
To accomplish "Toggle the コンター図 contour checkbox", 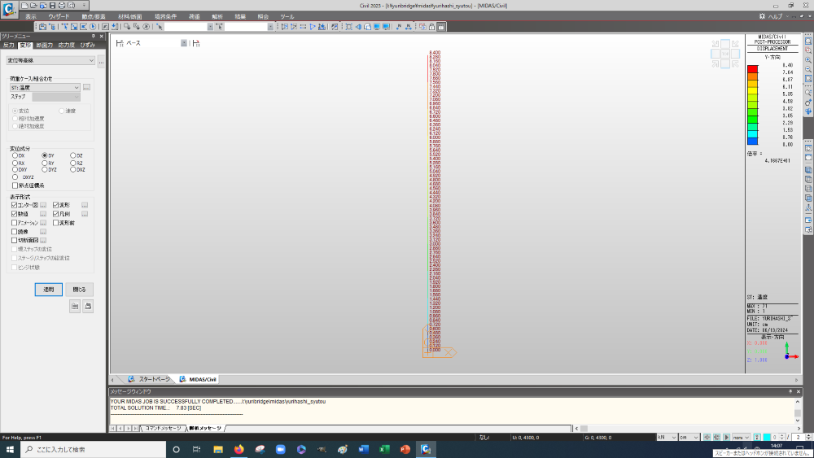I will 15,205.
